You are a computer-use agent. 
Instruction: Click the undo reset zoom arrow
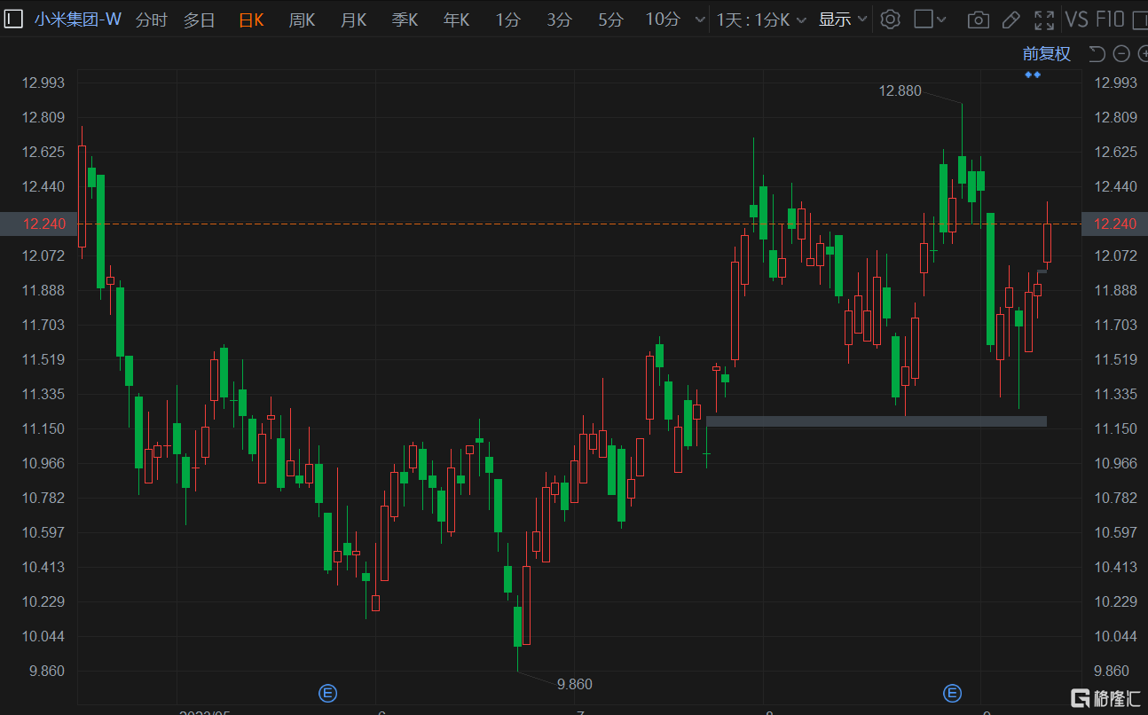tap(1097, 54)
